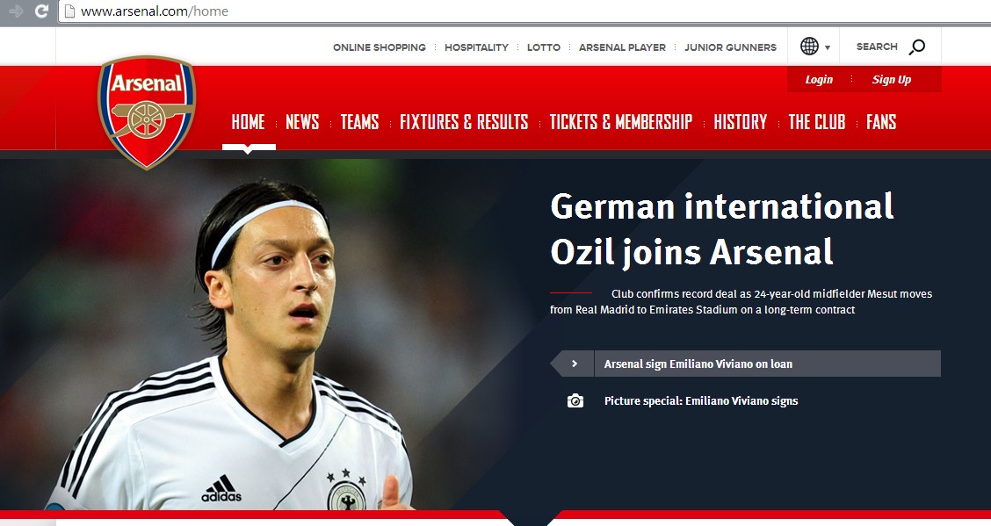Click the Login link
Viewport: 991px width, 526px height.
pos(819,80)
